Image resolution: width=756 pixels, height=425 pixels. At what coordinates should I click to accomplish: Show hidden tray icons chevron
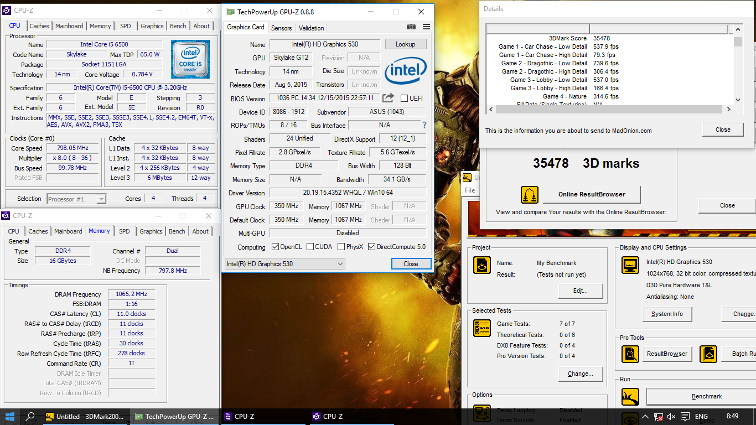tap(645, 417)
